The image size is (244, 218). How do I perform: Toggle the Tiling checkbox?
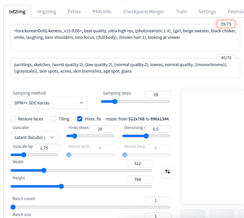pos(53,119)
